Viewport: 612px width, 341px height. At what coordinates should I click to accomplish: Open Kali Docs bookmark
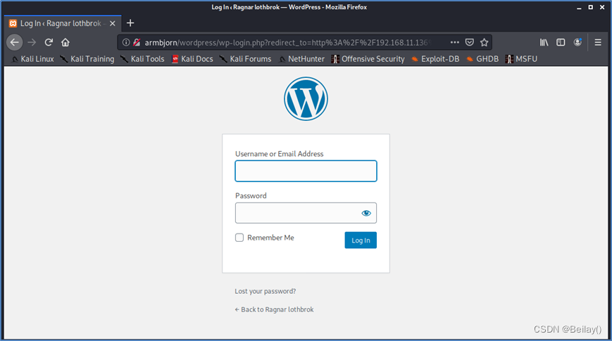(x=192, y=59)
